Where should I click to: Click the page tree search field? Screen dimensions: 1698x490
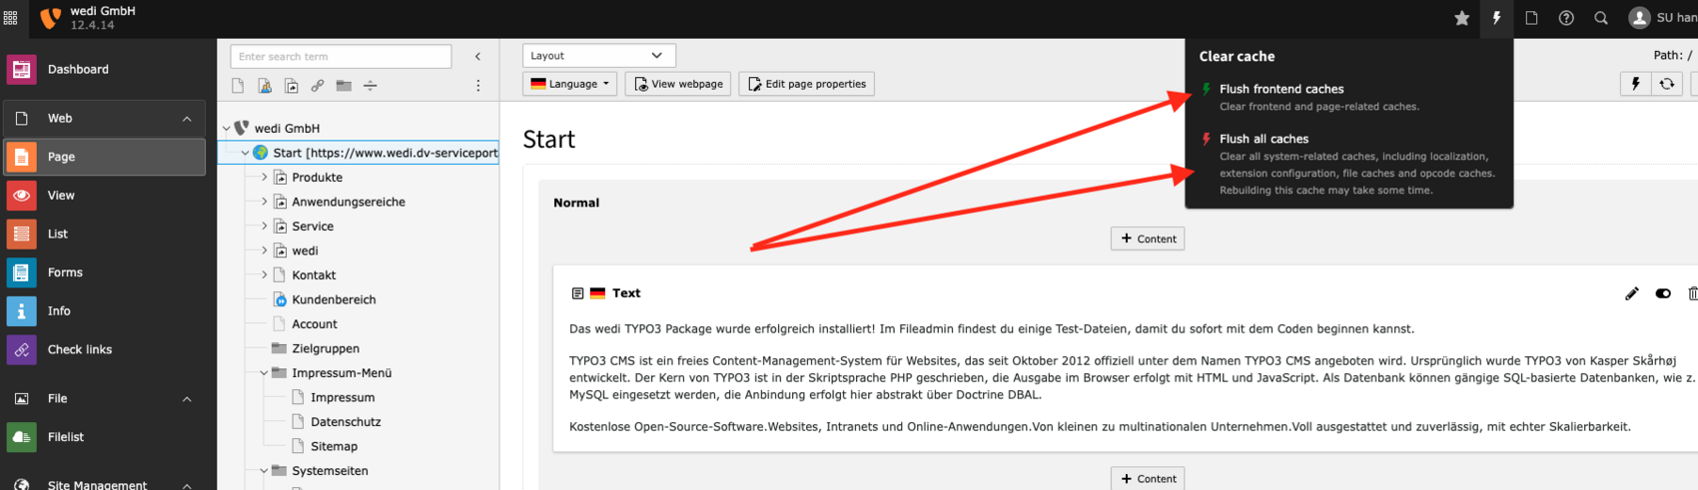(x=341, y=57)
